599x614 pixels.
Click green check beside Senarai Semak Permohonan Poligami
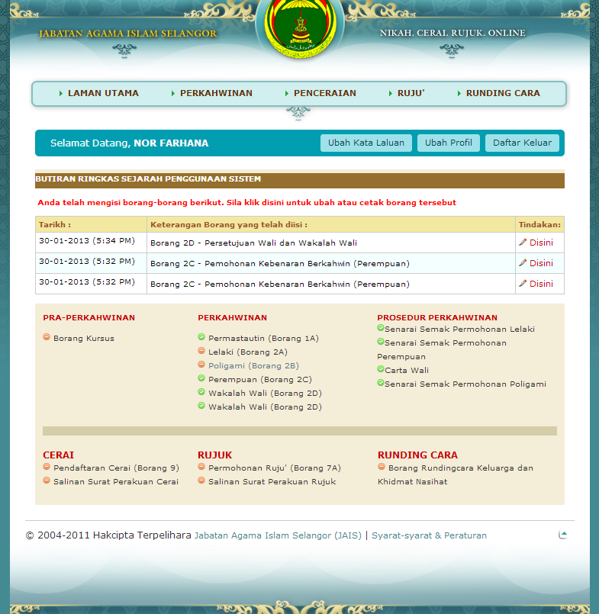(x=381, y=383)
